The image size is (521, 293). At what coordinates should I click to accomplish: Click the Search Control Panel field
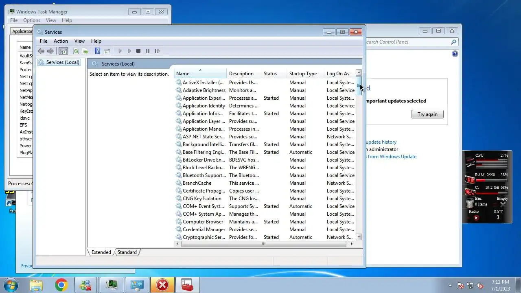pyautogui.click(x=411, y=42)
